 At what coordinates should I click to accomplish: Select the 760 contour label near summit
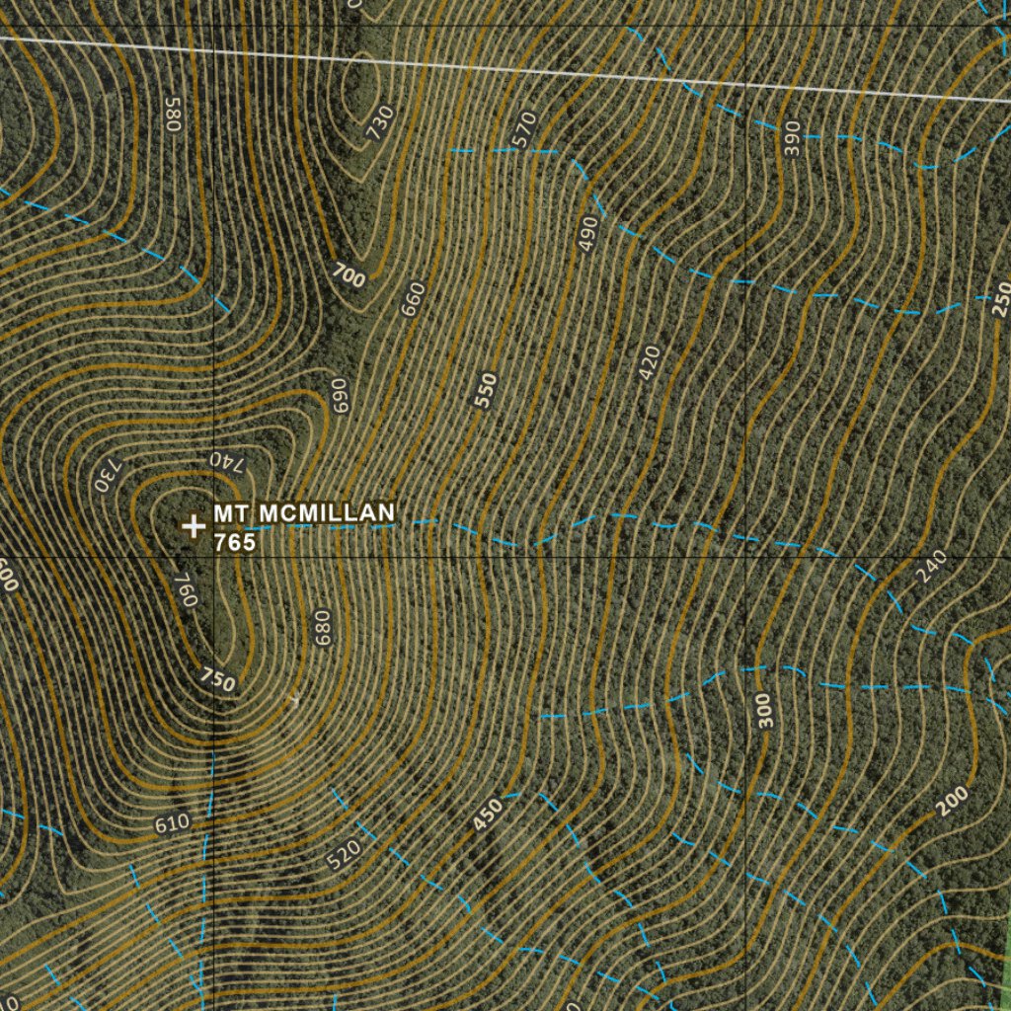coord(186,589)
